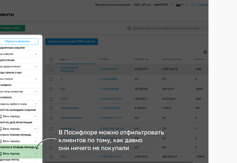This screenshot has height=163, width=237.
Task: Sort by Бонусы column header
Action: [x=200, y=59]
